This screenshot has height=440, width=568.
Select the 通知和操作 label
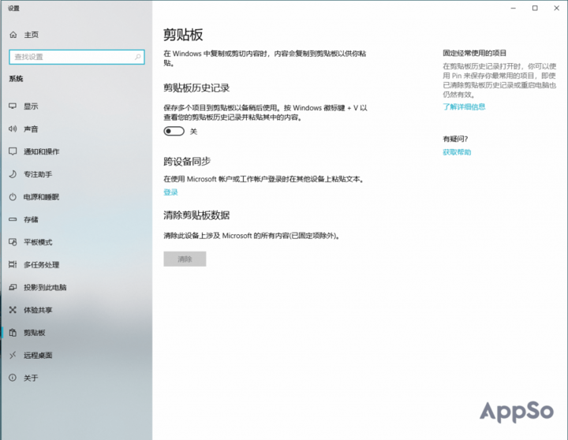pos(41,151)
